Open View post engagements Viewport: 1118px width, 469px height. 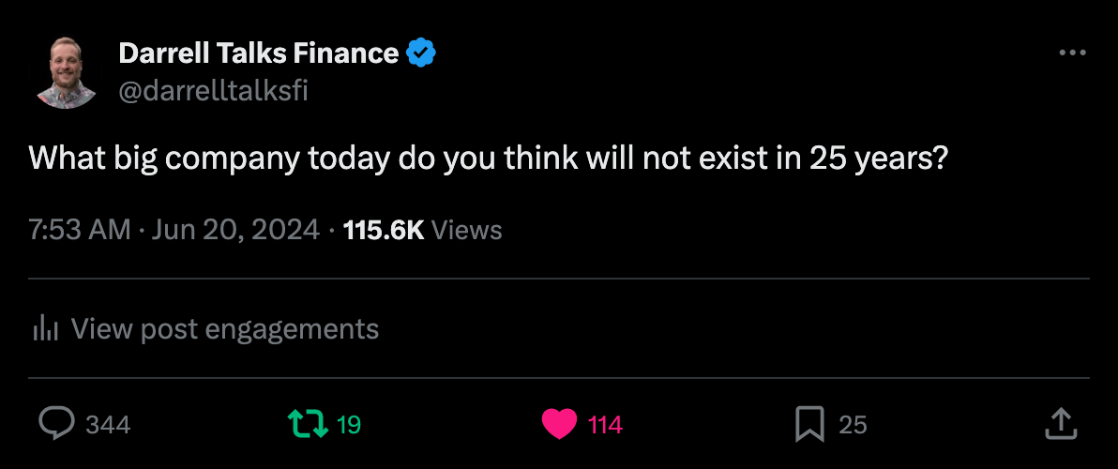pos(225,329)
